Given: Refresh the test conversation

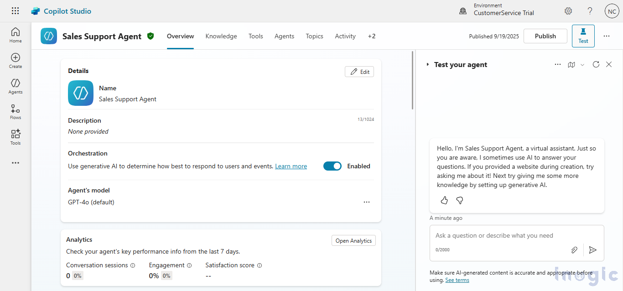Looking at the screenshot, I should [596, 64].
